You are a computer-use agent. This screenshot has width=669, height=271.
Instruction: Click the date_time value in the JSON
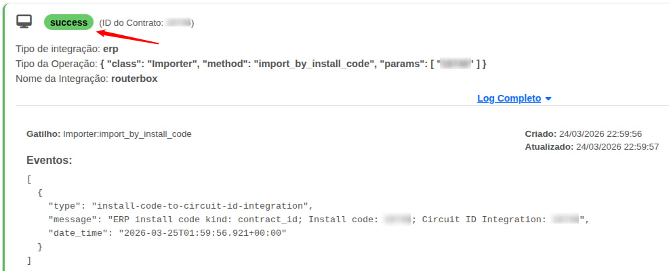202,233
